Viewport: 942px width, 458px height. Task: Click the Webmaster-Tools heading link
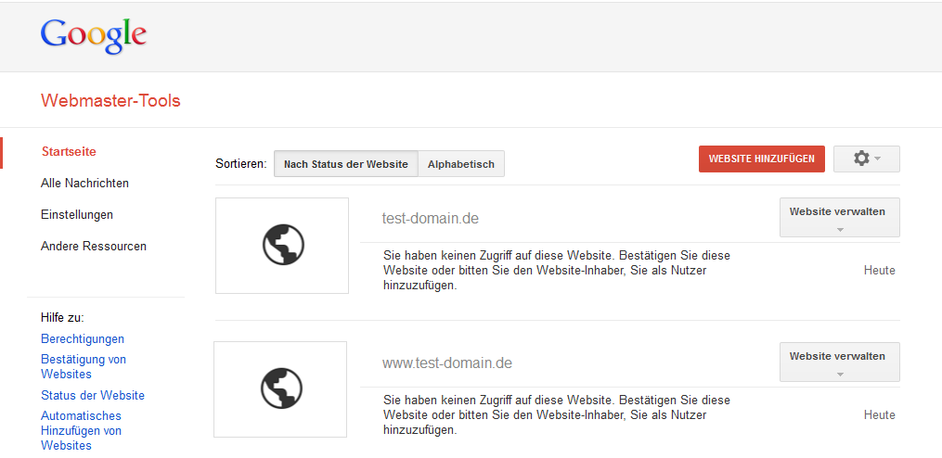pyautogui.click(x=110, y=100)
